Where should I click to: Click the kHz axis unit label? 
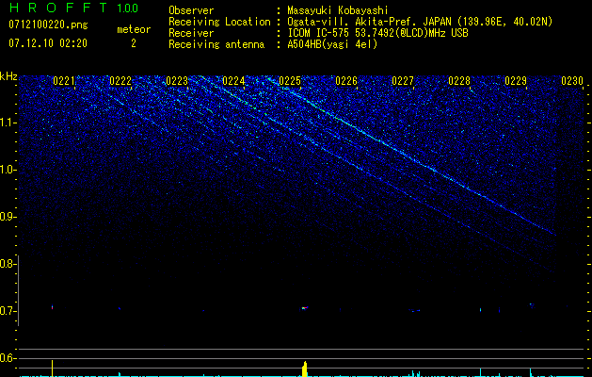click(x=8, y=76)
